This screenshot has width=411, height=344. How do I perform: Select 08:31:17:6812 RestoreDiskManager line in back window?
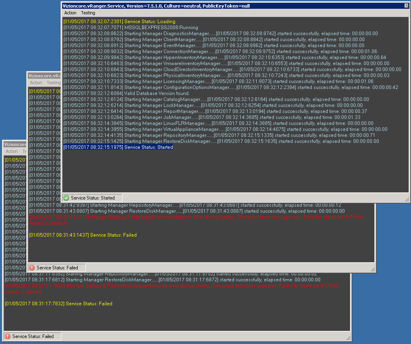coord(163,280)
